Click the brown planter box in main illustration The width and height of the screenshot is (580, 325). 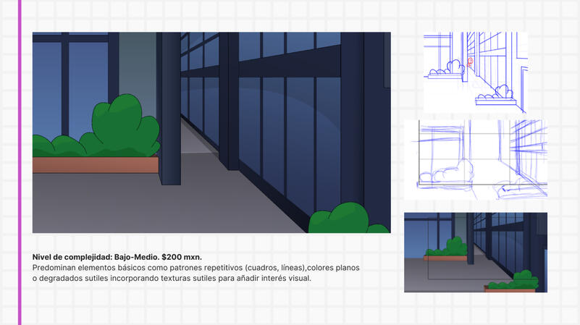click(x=94, y=165)
